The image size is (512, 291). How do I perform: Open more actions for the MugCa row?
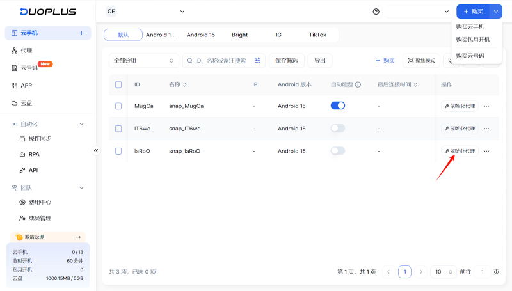pyautogui.click(x=486, y=106)
